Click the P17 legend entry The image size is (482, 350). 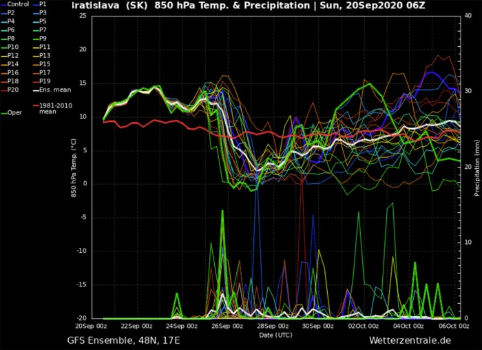click(41, 73)
